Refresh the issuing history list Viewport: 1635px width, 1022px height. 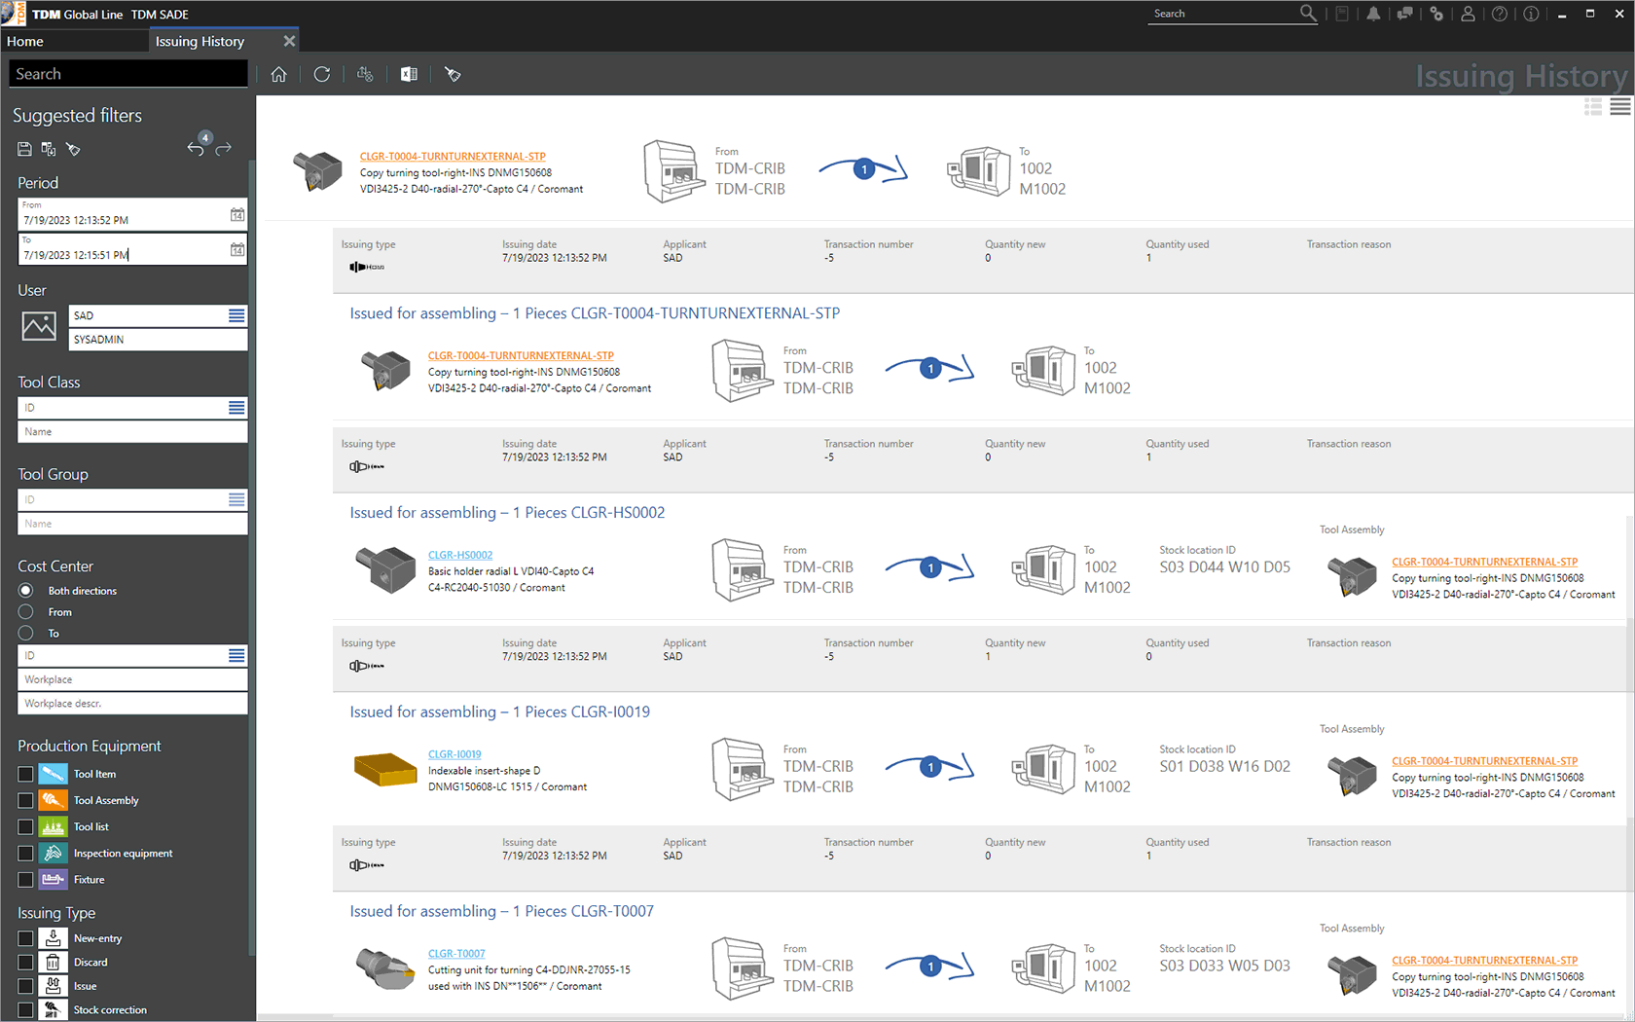coord(322,74)
